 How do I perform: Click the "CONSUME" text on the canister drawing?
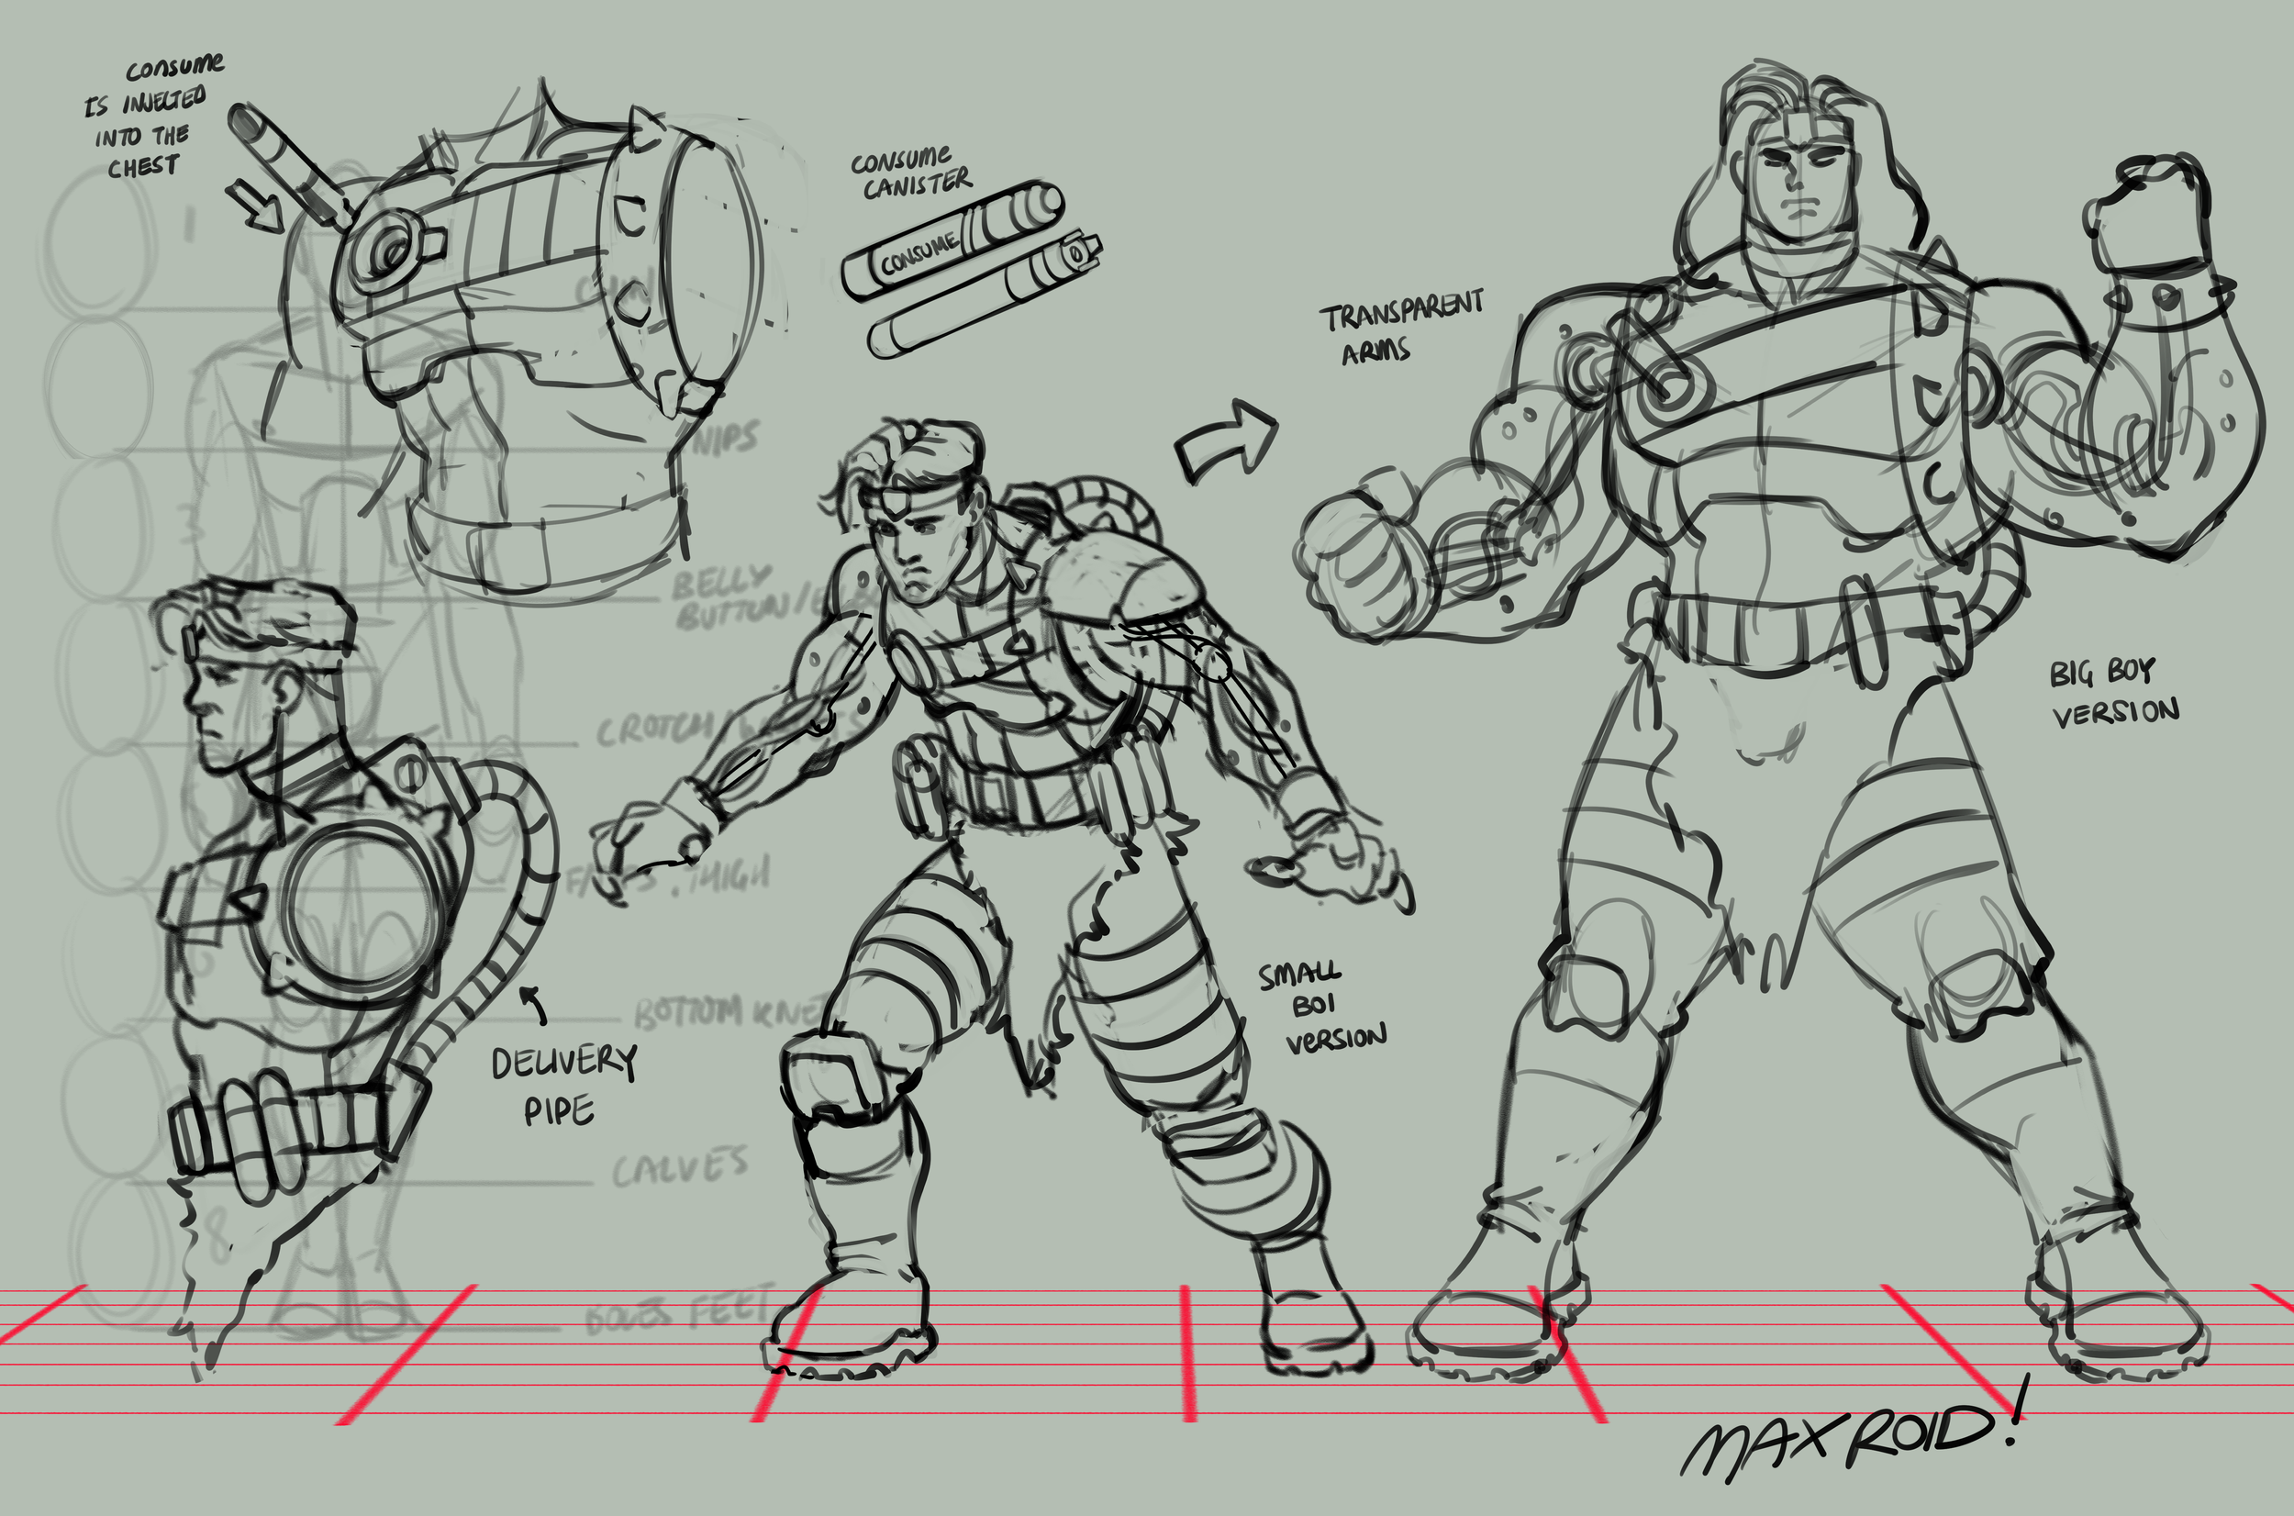(x=919, y=253)
